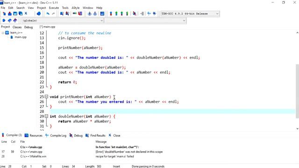This screenshot has height=168, width=299.
Task: Click the green bar icon after Replace
Action: pyautogui.click(x=75, y=14)
